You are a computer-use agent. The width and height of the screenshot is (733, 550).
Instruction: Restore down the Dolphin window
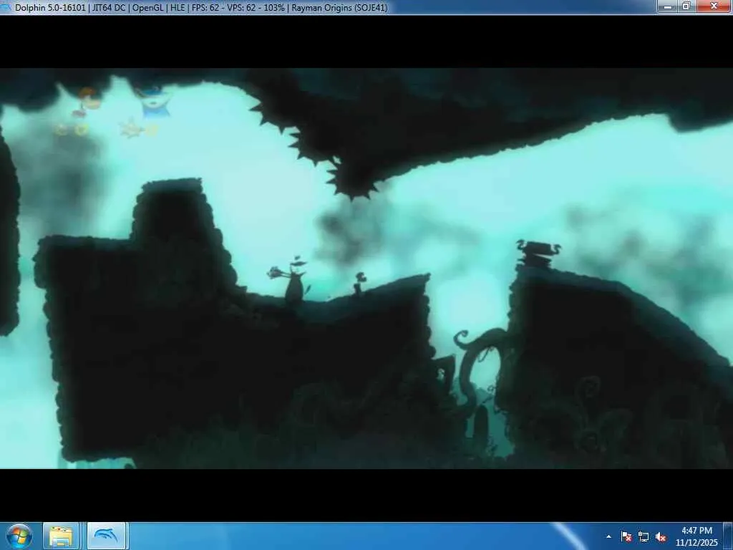(686, 6)
